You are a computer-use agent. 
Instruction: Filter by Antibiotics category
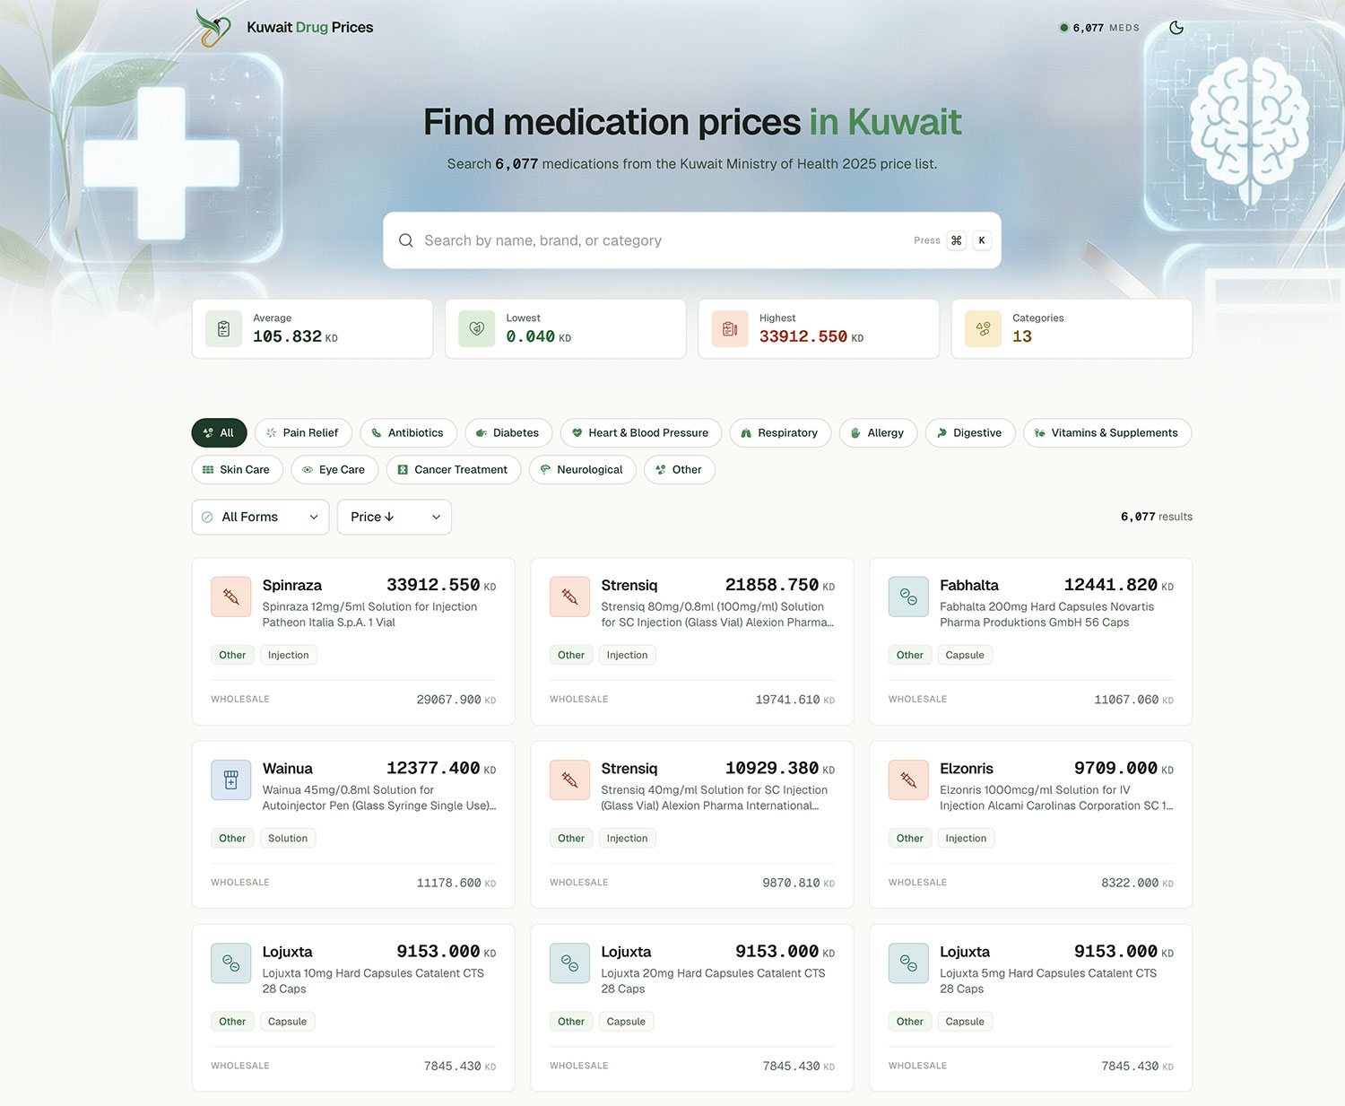(x=408, y=432)
